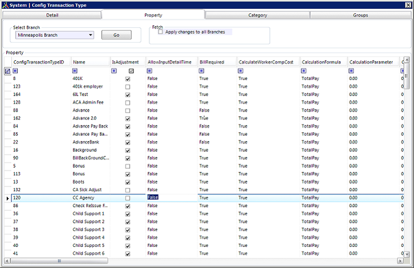Open the Select Branch dropdown
Image resolution: width=414 pixels, height=268 pixels.
tap(91, 35)
